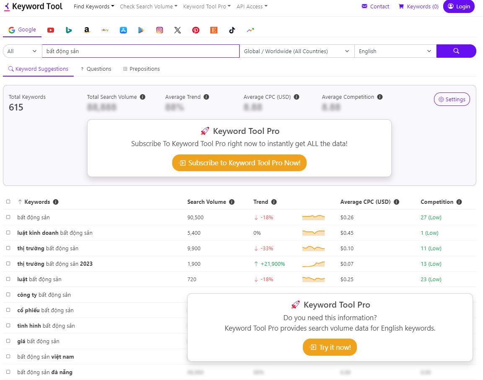Select the Google Play Store icon
The image size is (483, 380).
click(x=141, y=30)
